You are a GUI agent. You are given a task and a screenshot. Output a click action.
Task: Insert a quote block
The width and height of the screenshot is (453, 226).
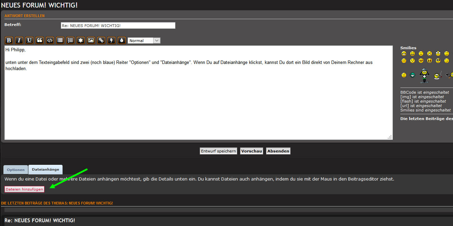click(40, 40)
